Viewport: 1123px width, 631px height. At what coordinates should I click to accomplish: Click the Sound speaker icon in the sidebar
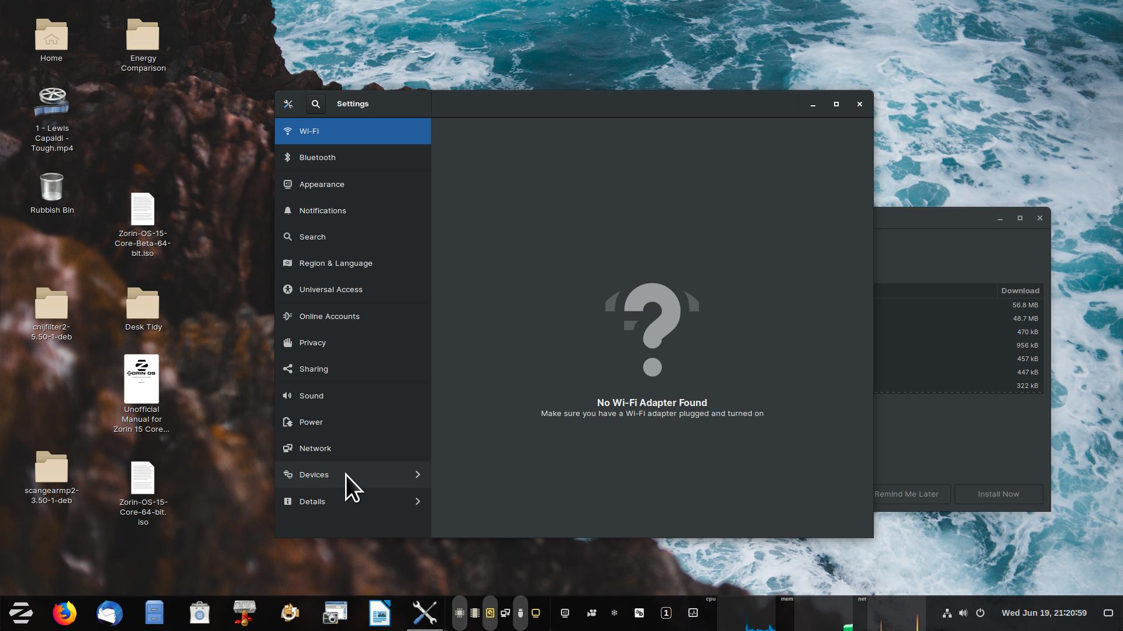(x=288, y=396)
